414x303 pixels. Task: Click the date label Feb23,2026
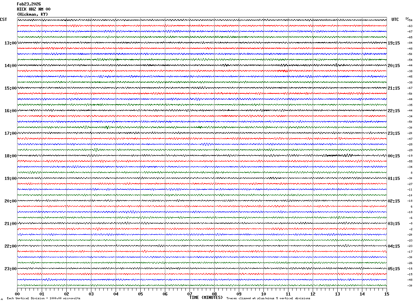coord(29,4)
